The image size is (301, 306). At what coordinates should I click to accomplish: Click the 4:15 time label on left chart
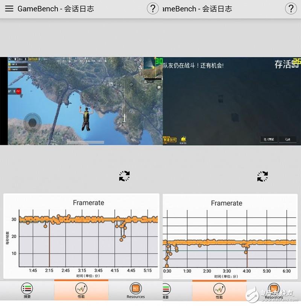click(115, 271)
